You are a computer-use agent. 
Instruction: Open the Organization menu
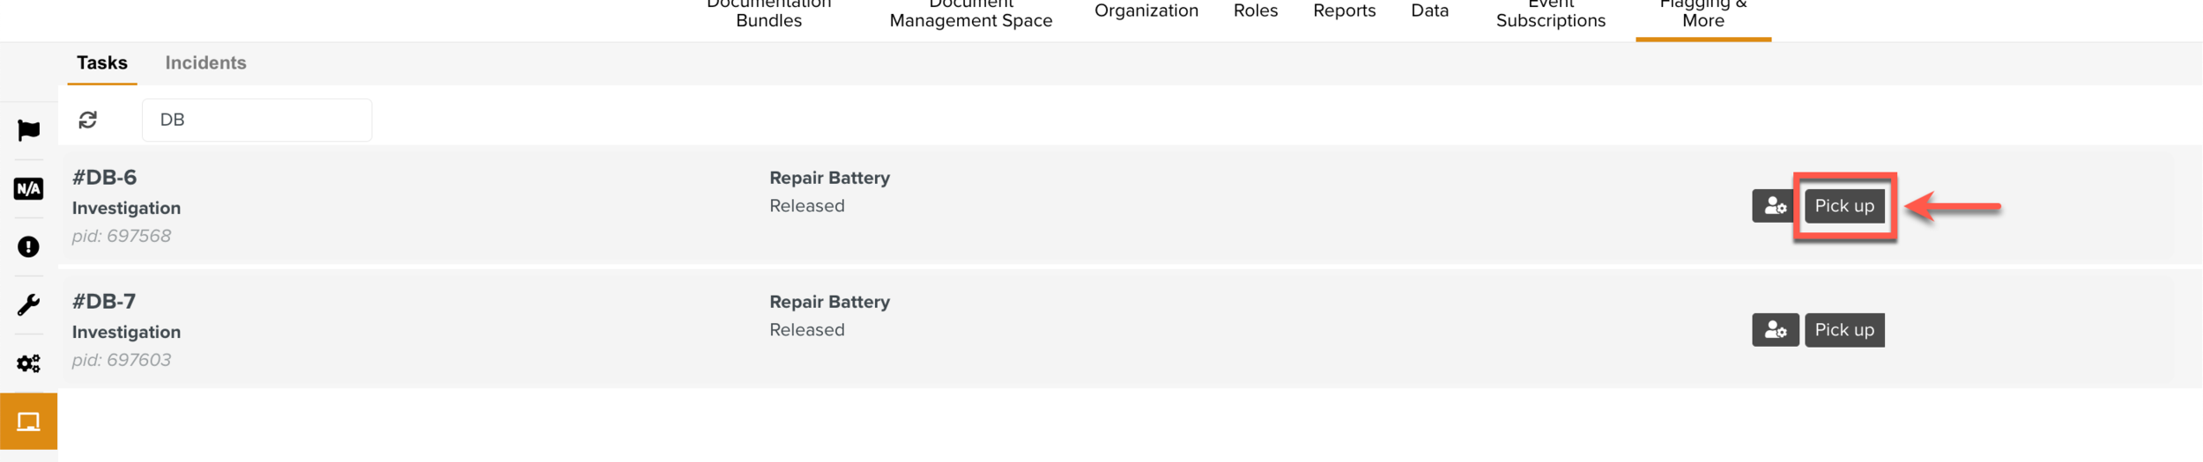pyautogui.click(x=1146, y=11)
